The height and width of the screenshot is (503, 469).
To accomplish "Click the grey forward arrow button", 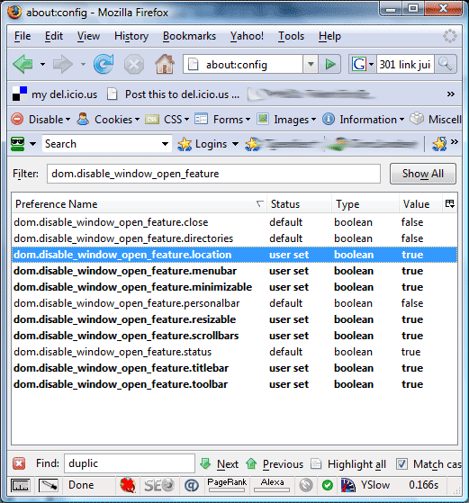I will coord(63,64).
